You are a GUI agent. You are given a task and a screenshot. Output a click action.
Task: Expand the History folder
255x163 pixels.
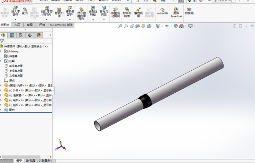(x=1, y=51)
